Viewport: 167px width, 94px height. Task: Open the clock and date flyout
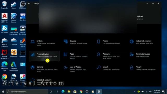157,92
